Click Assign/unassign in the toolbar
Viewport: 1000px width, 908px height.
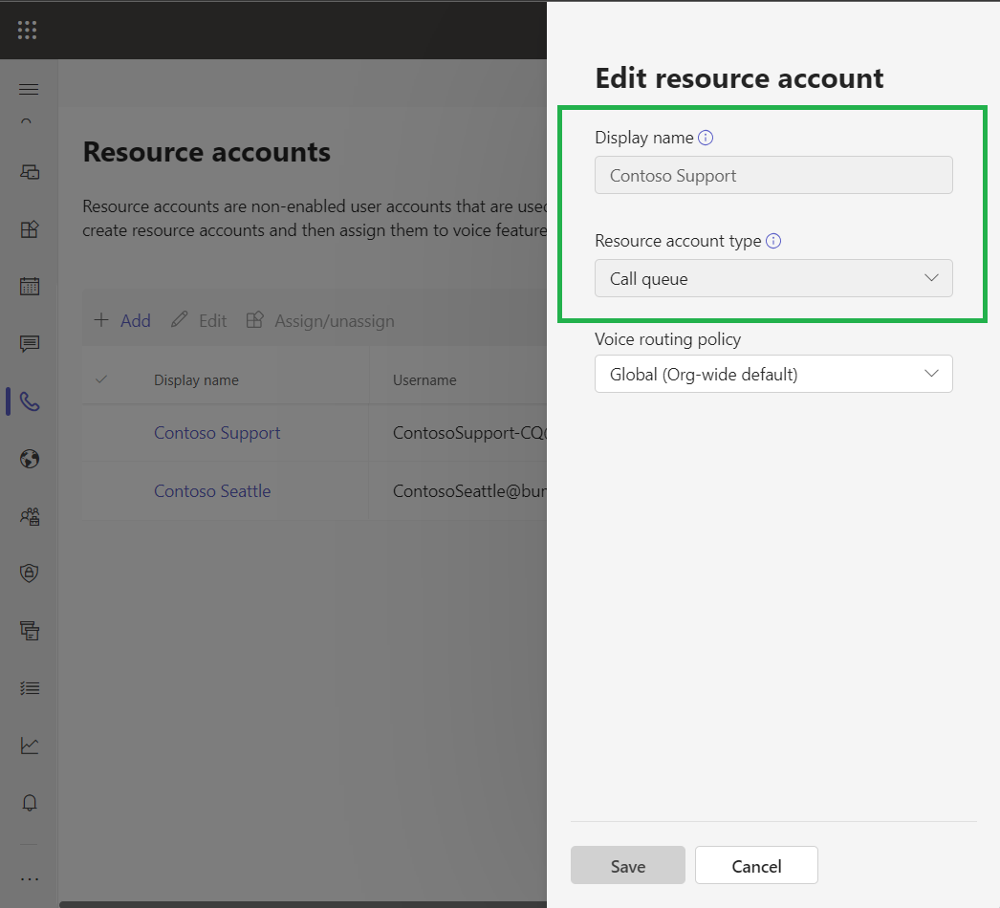point(320,320)
